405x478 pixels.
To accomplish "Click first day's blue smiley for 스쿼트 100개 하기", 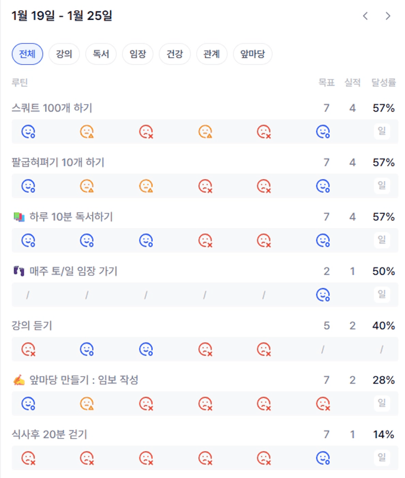I will pyautogui.click(x=28, y=132).
